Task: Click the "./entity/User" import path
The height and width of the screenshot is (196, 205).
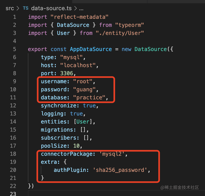Action: [120, 33]
